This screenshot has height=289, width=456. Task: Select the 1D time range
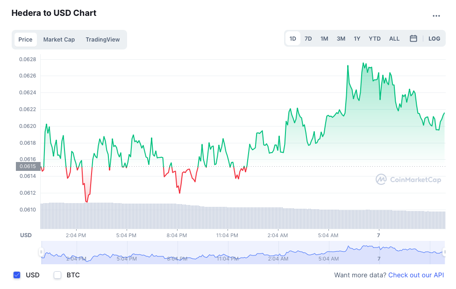pyautogui.click(x=292, y=39)
